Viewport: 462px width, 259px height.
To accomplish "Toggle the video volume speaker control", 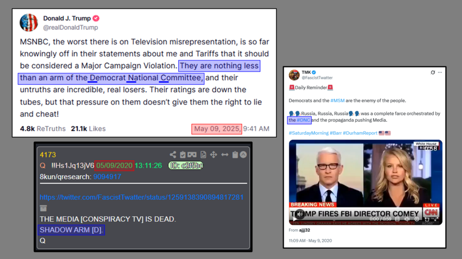I will pos(407,219).
